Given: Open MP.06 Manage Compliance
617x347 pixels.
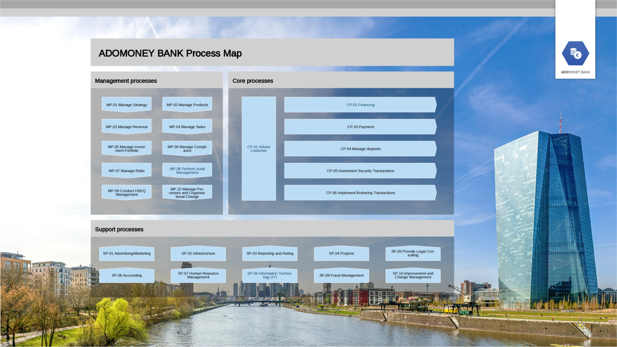Looking at the screenshot, I should pyautogui.click(x=187, y=148).
